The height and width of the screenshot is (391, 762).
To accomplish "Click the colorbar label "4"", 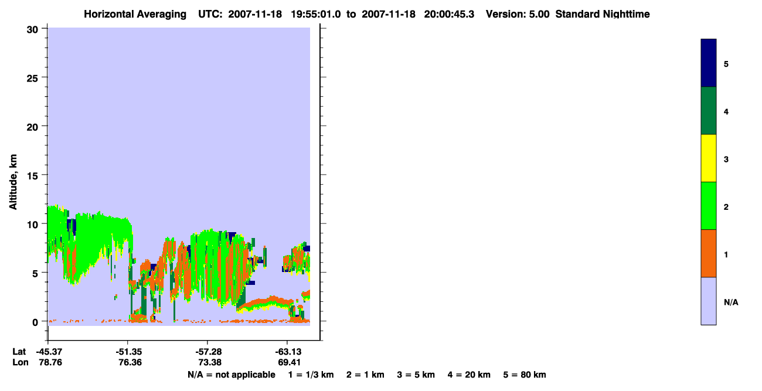I will pos(726,111).
